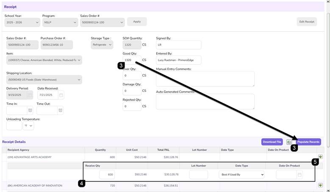
Task: Click the Time Out input field
Action: point(47,110)
